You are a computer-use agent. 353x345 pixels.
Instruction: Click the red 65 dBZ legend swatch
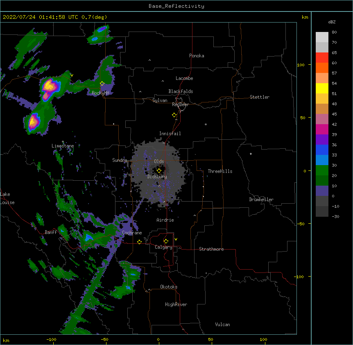(x=322, y=58)
